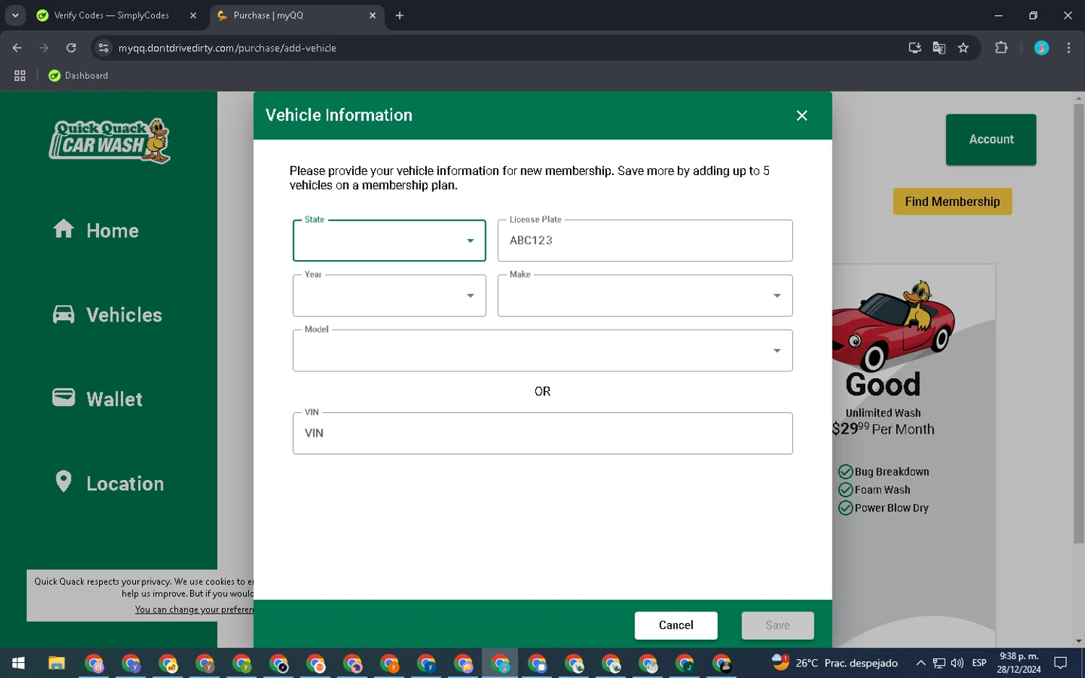Open Vehicles via the car icon
Screen dimensions: 1085x678
pyautogui.click(x=64, y=314)
